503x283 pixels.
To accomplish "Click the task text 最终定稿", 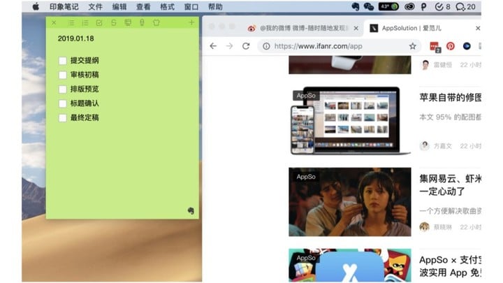I will coord(85,118).
